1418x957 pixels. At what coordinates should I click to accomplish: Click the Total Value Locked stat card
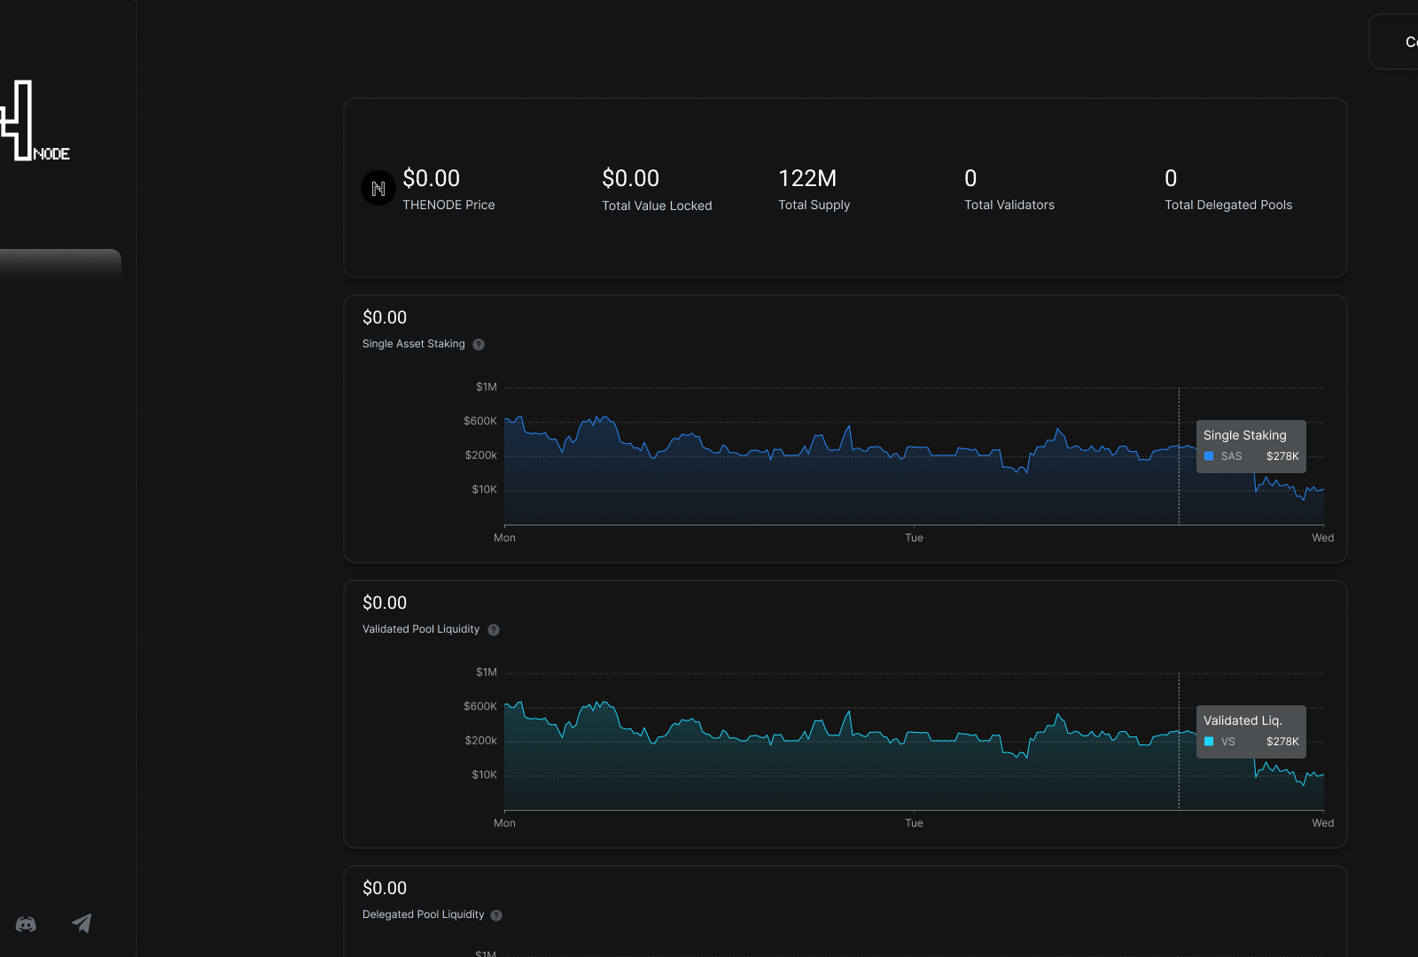tap(657, 189)
